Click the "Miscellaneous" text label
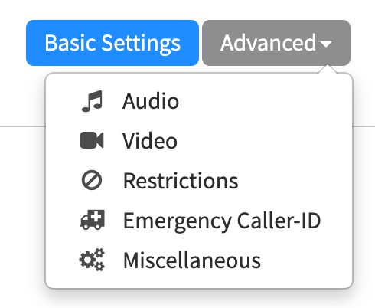The width and height of the screenshot is (375, 308). tap(192, 260)
